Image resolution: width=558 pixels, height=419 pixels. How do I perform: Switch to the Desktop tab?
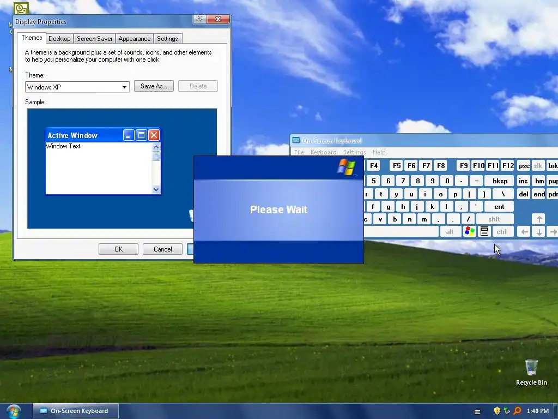pyautogui.click(x=59, y=39)
